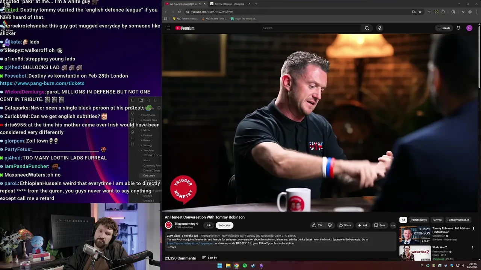This screenshot has height=270, width=481.
Task: Open the World War Z movie thumbnail
Action: click(x=415, y=253)
